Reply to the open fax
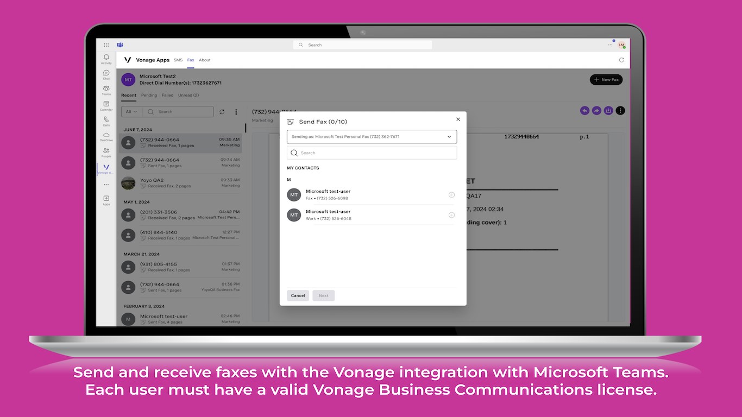The width and height of the screenshot is (742, 417). pyautogui.click(x=584, y=110)
